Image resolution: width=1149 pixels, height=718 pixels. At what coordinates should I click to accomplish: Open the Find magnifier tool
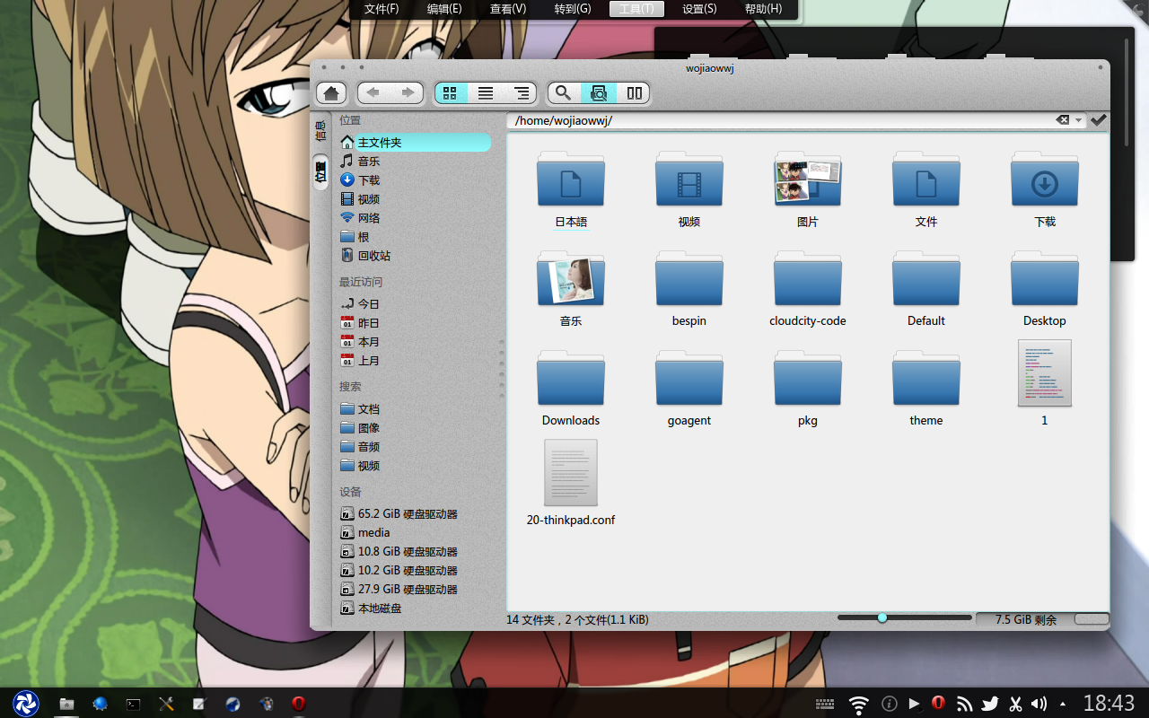click(563, 92)
